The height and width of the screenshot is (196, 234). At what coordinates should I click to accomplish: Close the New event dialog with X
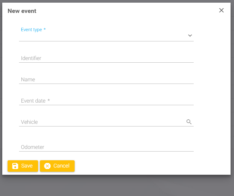[x=221, y=10]
